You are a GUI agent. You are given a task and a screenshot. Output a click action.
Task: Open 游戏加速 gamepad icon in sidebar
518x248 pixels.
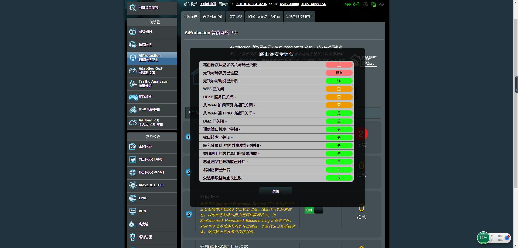pos(133,97)
